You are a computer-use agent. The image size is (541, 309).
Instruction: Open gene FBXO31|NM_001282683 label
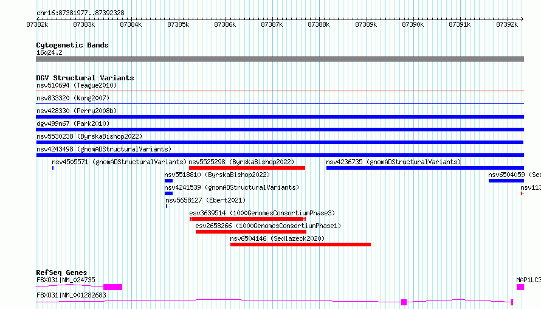[x=71, y=295]
